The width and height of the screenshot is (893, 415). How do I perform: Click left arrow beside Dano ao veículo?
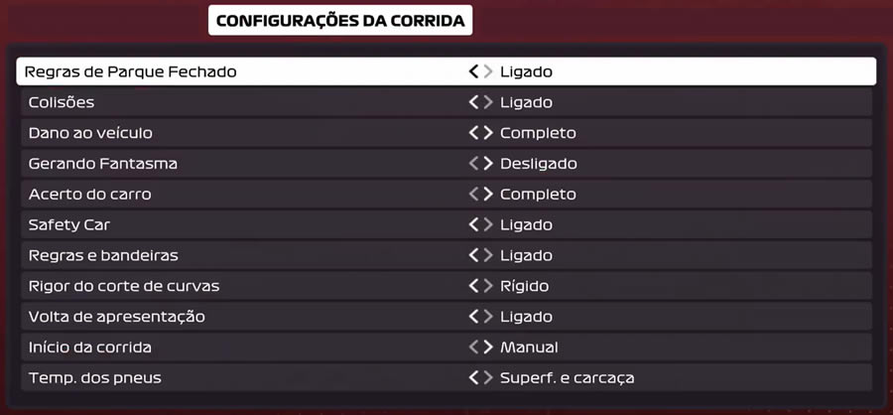[x=474, y=133]
